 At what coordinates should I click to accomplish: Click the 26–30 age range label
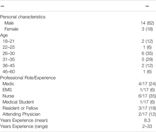9,53
